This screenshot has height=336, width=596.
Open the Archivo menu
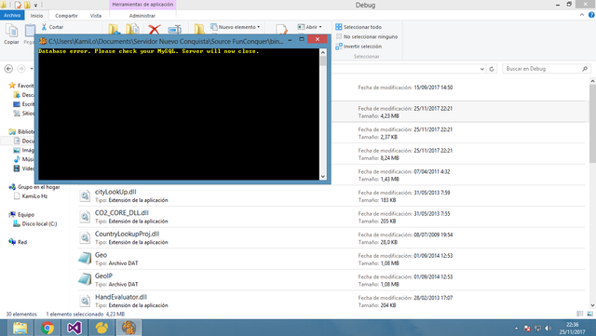pos(12,15)
